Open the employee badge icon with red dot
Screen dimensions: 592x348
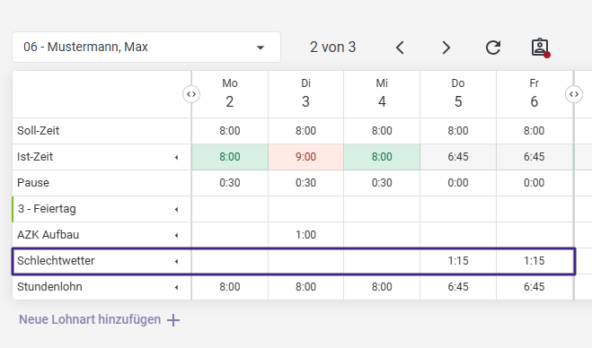[540, 48]
